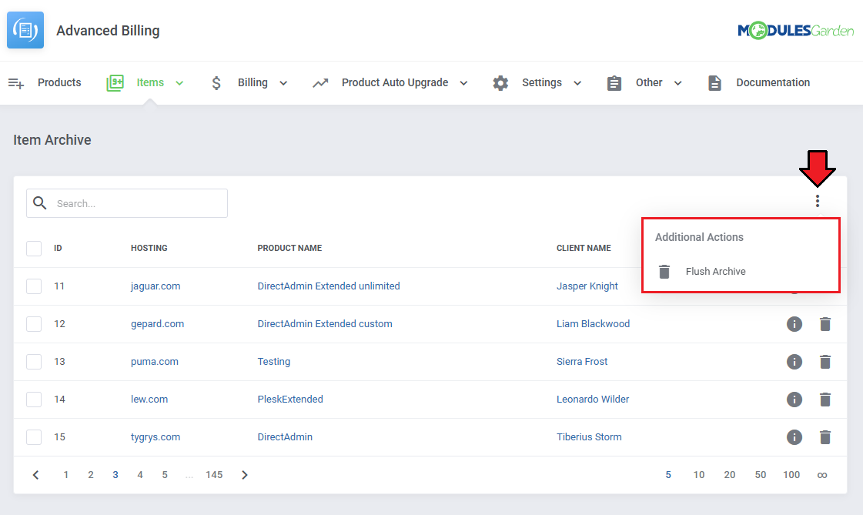Screen dimensions: 863x515
Task: Go to the next page arrow
Action: point(245,475)
